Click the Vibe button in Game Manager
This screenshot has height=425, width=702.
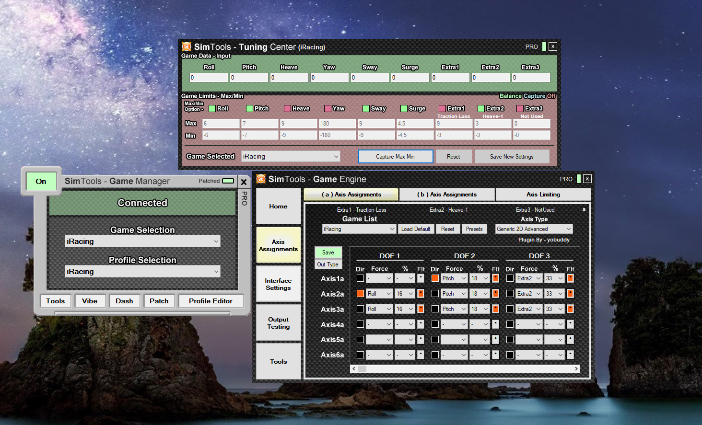click(x=90, y=300)
